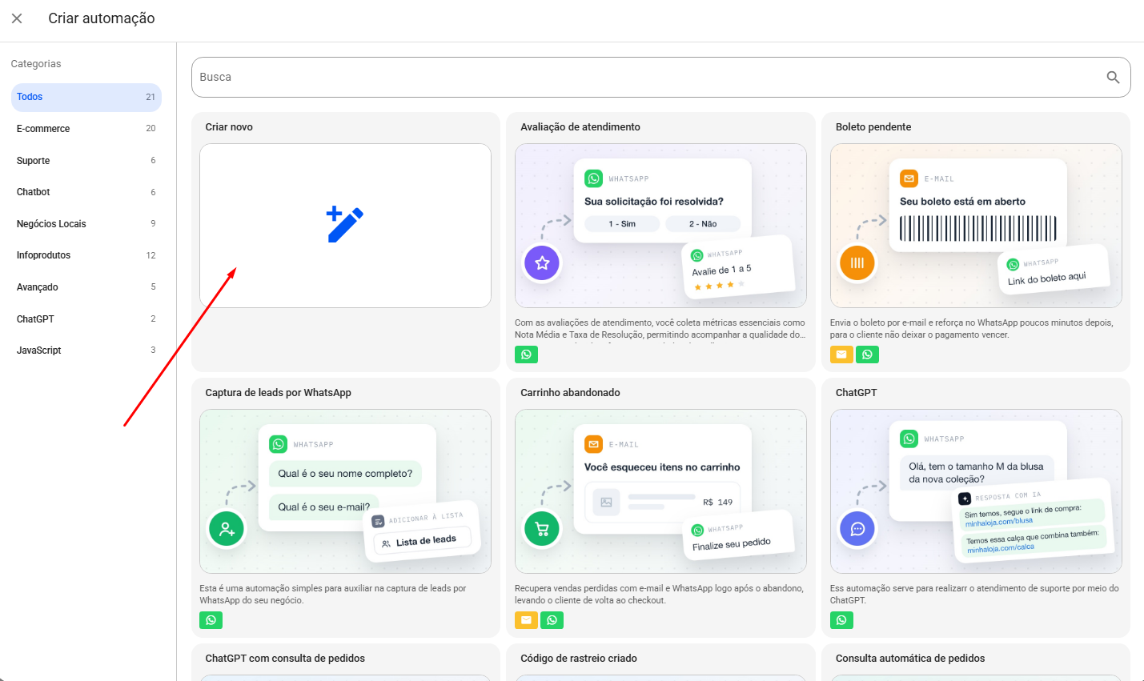1144x681 pixels.
Task: Close the Criar automação dialog
Action: pyautogui.click(x=17, y=18)
